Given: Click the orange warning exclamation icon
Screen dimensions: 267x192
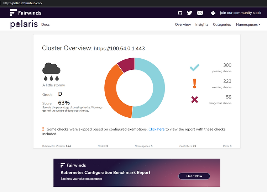Looking at the screenshot, I should coord(194,84).
